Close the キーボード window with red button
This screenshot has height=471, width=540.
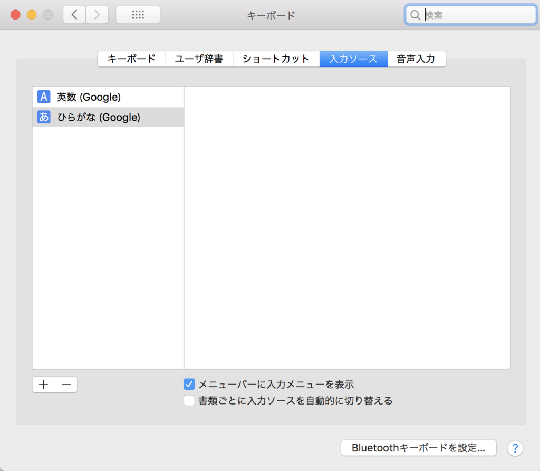click(15, 15)
